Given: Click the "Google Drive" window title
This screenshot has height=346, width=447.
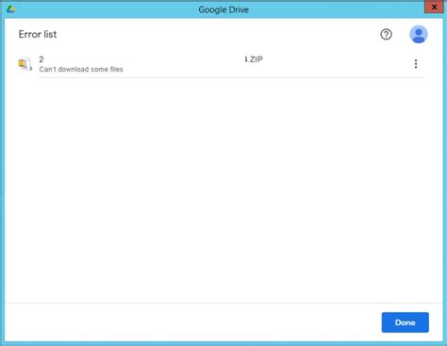Looking at the screenshot, I should [223, 9].
